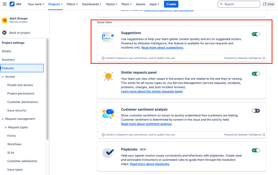Click the Similar requests panel lightbulb icon
The height and width of the screenshot is (175, 278).
tap(108, 76)
